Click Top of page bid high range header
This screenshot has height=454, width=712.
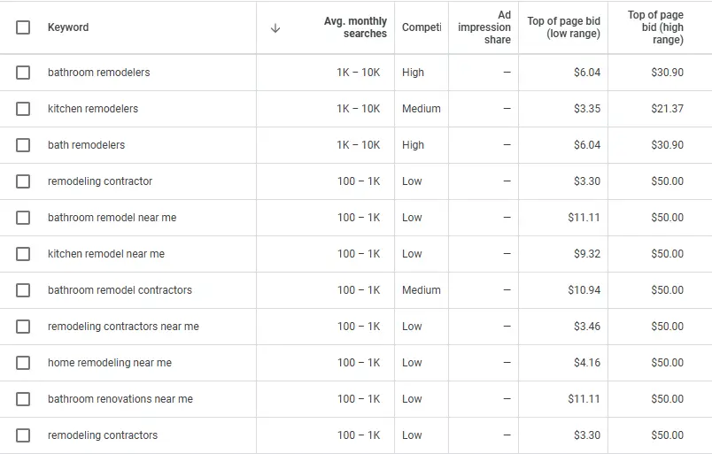click(x=655, y=27)
